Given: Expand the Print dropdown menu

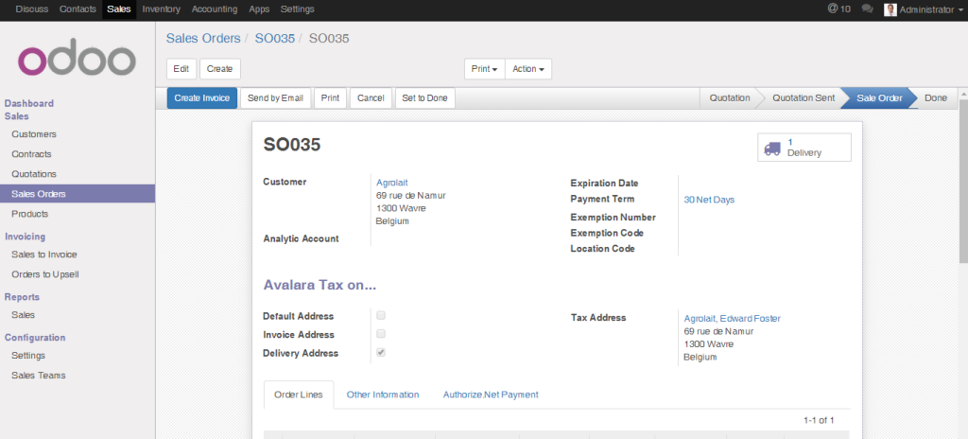Looking at the screenshot, I should [484, 69].
